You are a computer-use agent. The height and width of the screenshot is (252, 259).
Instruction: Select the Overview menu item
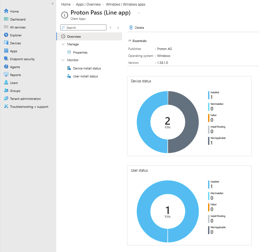[x=89, y=36]
